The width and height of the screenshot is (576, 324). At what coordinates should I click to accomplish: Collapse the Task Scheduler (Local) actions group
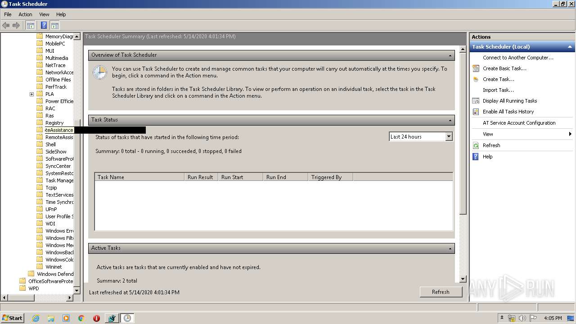(x=570, y=47)
